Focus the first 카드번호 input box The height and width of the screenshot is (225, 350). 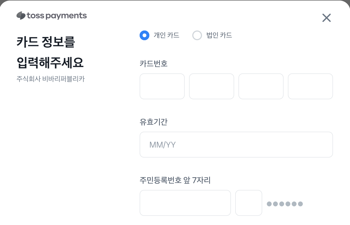click(162, 86)
